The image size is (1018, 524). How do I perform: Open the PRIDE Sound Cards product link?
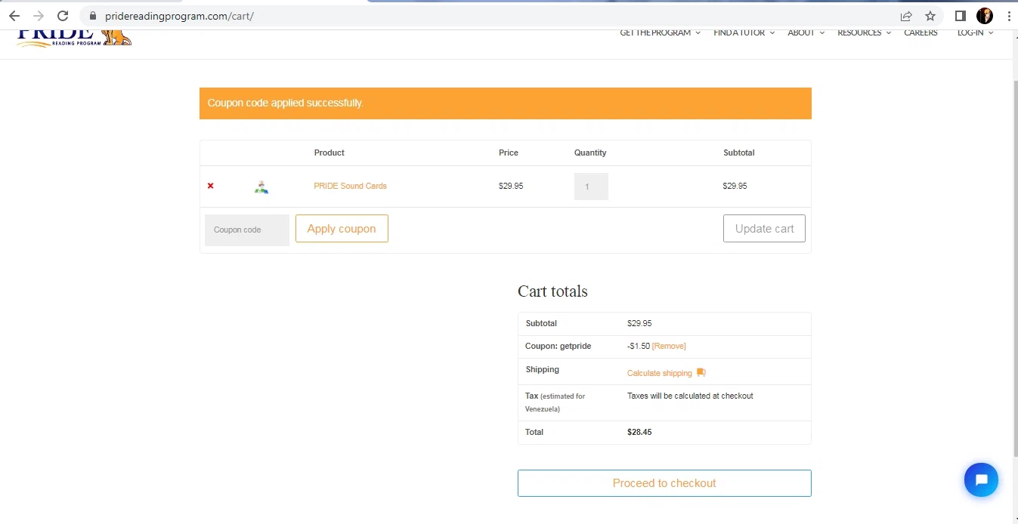tap(350, 186)
